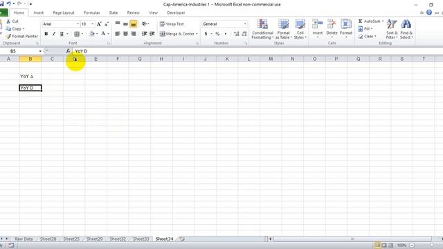Apply Accounting dollar format
This screenshot has width=443, height=249.
click(x=206, y=34)
